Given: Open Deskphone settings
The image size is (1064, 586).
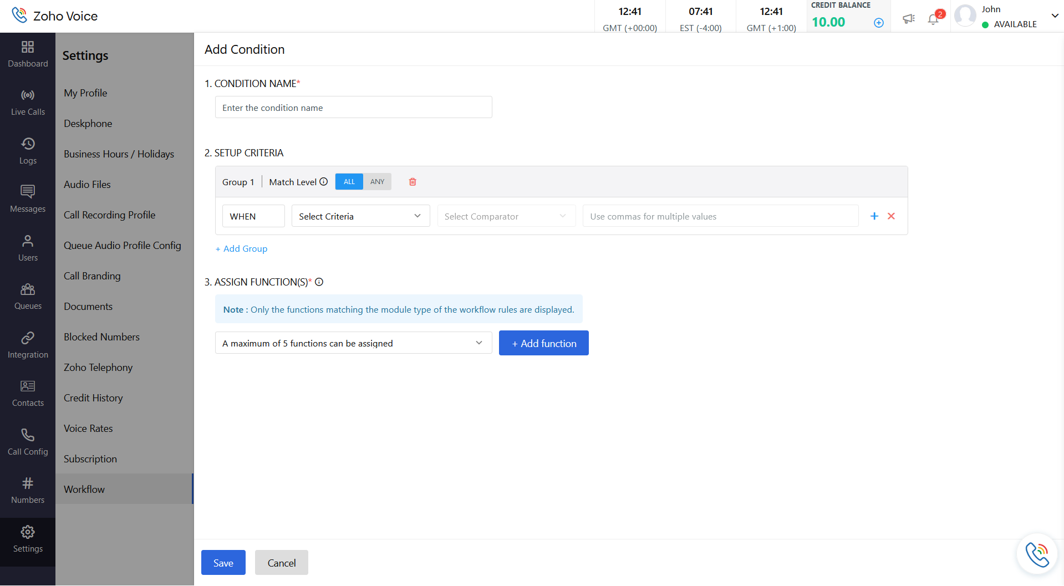Looking at the screenshot, I should click(x=88, y=124).
